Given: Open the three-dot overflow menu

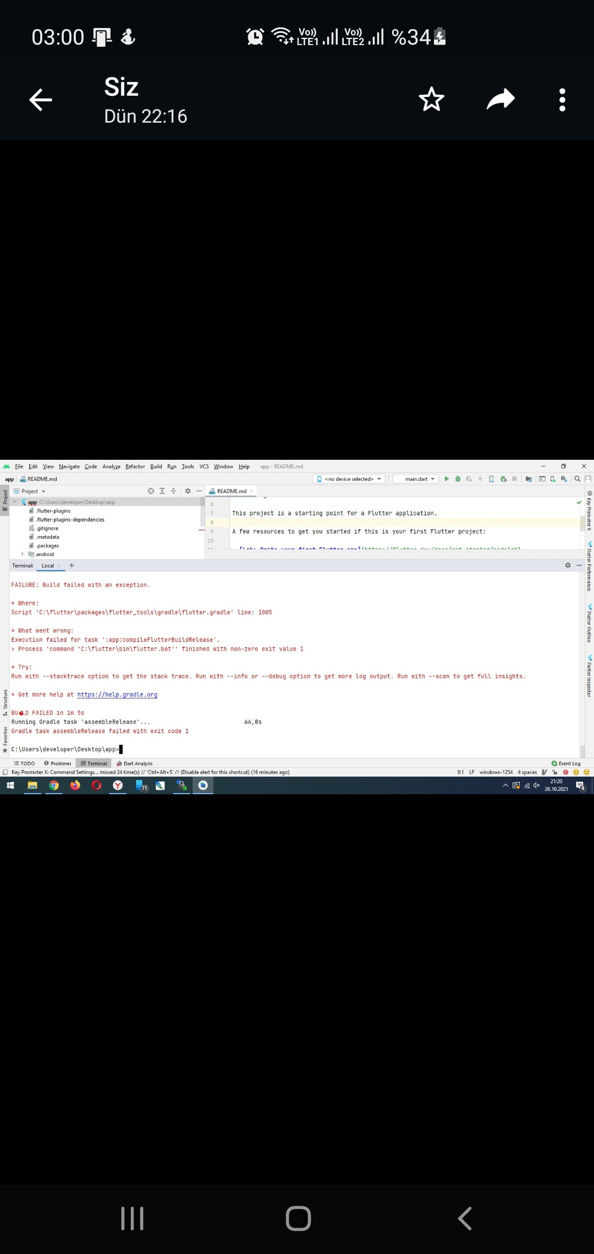Looking at the screenshot, I should (562, 100).
